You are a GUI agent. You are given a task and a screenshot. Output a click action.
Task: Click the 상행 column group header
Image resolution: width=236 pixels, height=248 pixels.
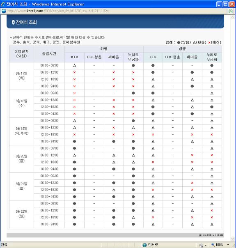pyautogui.click(x=182, y=49)
